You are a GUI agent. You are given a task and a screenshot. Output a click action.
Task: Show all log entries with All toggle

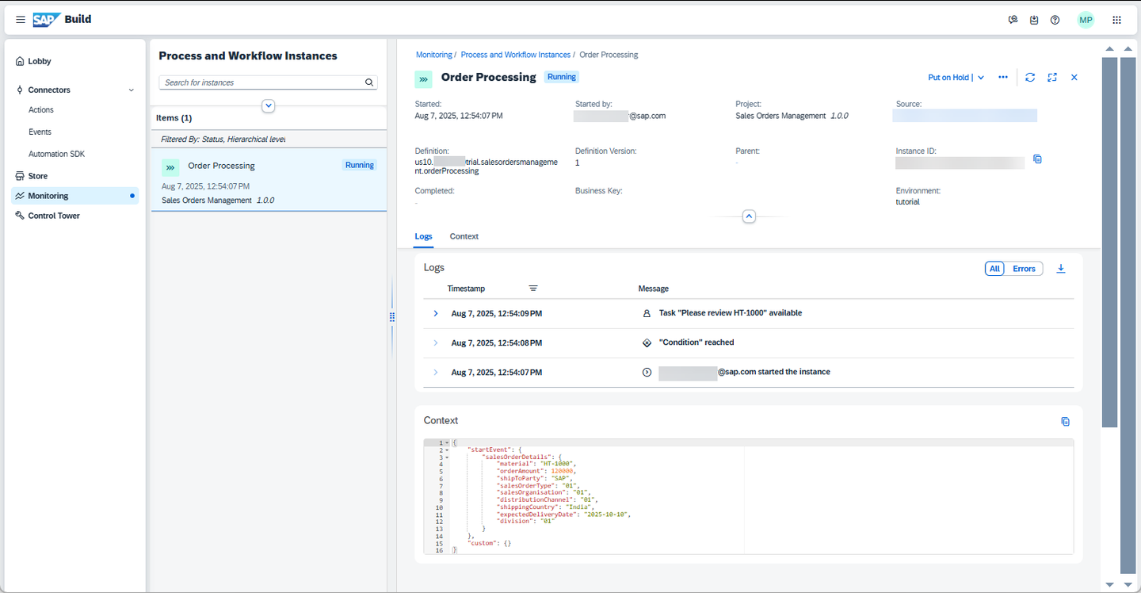[994, 269]
